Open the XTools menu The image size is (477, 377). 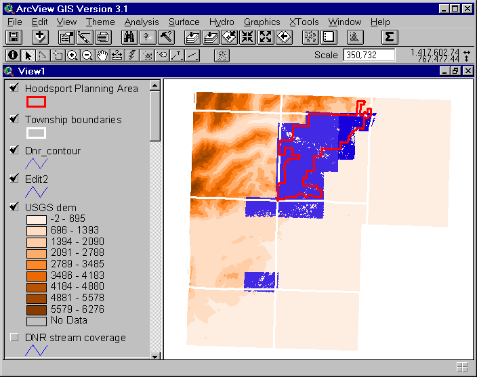304,22
